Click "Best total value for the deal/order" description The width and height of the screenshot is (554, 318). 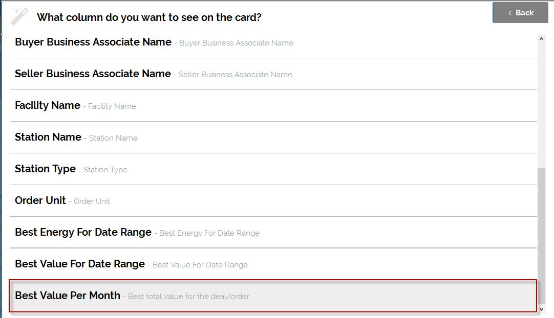point(189,297)
